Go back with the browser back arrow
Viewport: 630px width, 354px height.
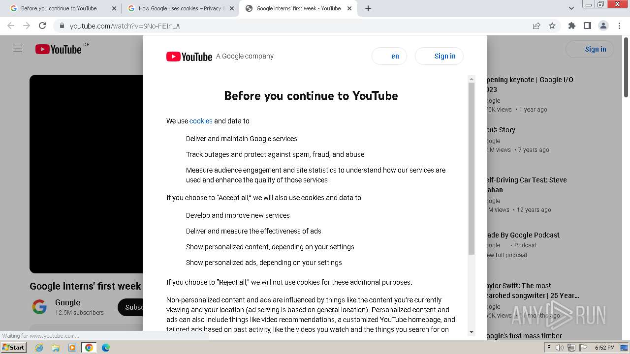click(11, 26)
